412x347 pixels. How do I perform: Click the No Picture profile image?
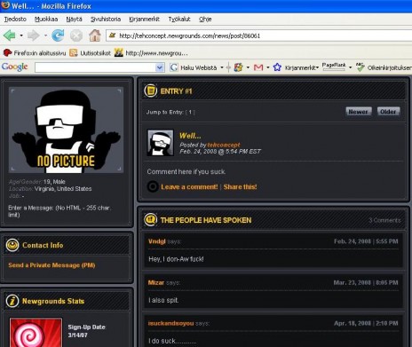pos(66,130)
